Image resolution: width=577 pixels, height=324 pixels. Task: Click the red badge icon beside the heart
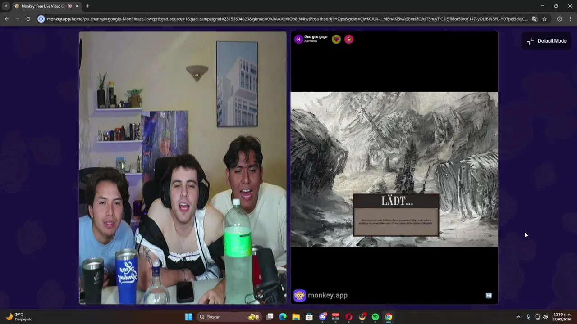pyautogui.click(x=349, y=39)
